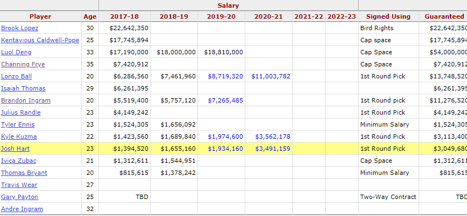Click the 2019-20 column header
The height and width of the screenshot is (216, 467).
click(x=221, y=16)
